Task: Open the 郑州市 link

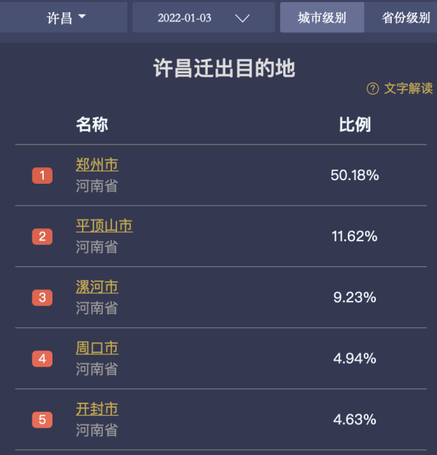Action: tap(97, 164)
